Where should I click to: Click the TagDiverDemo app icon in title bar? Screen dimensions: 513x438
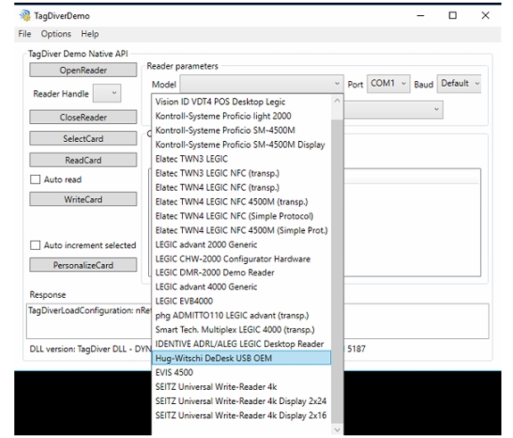coord(25,15)
